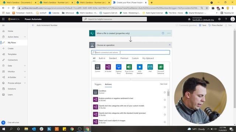Select the MSN Weather connector icon
Screen dimensions: 236x132
tap(140, 67)
